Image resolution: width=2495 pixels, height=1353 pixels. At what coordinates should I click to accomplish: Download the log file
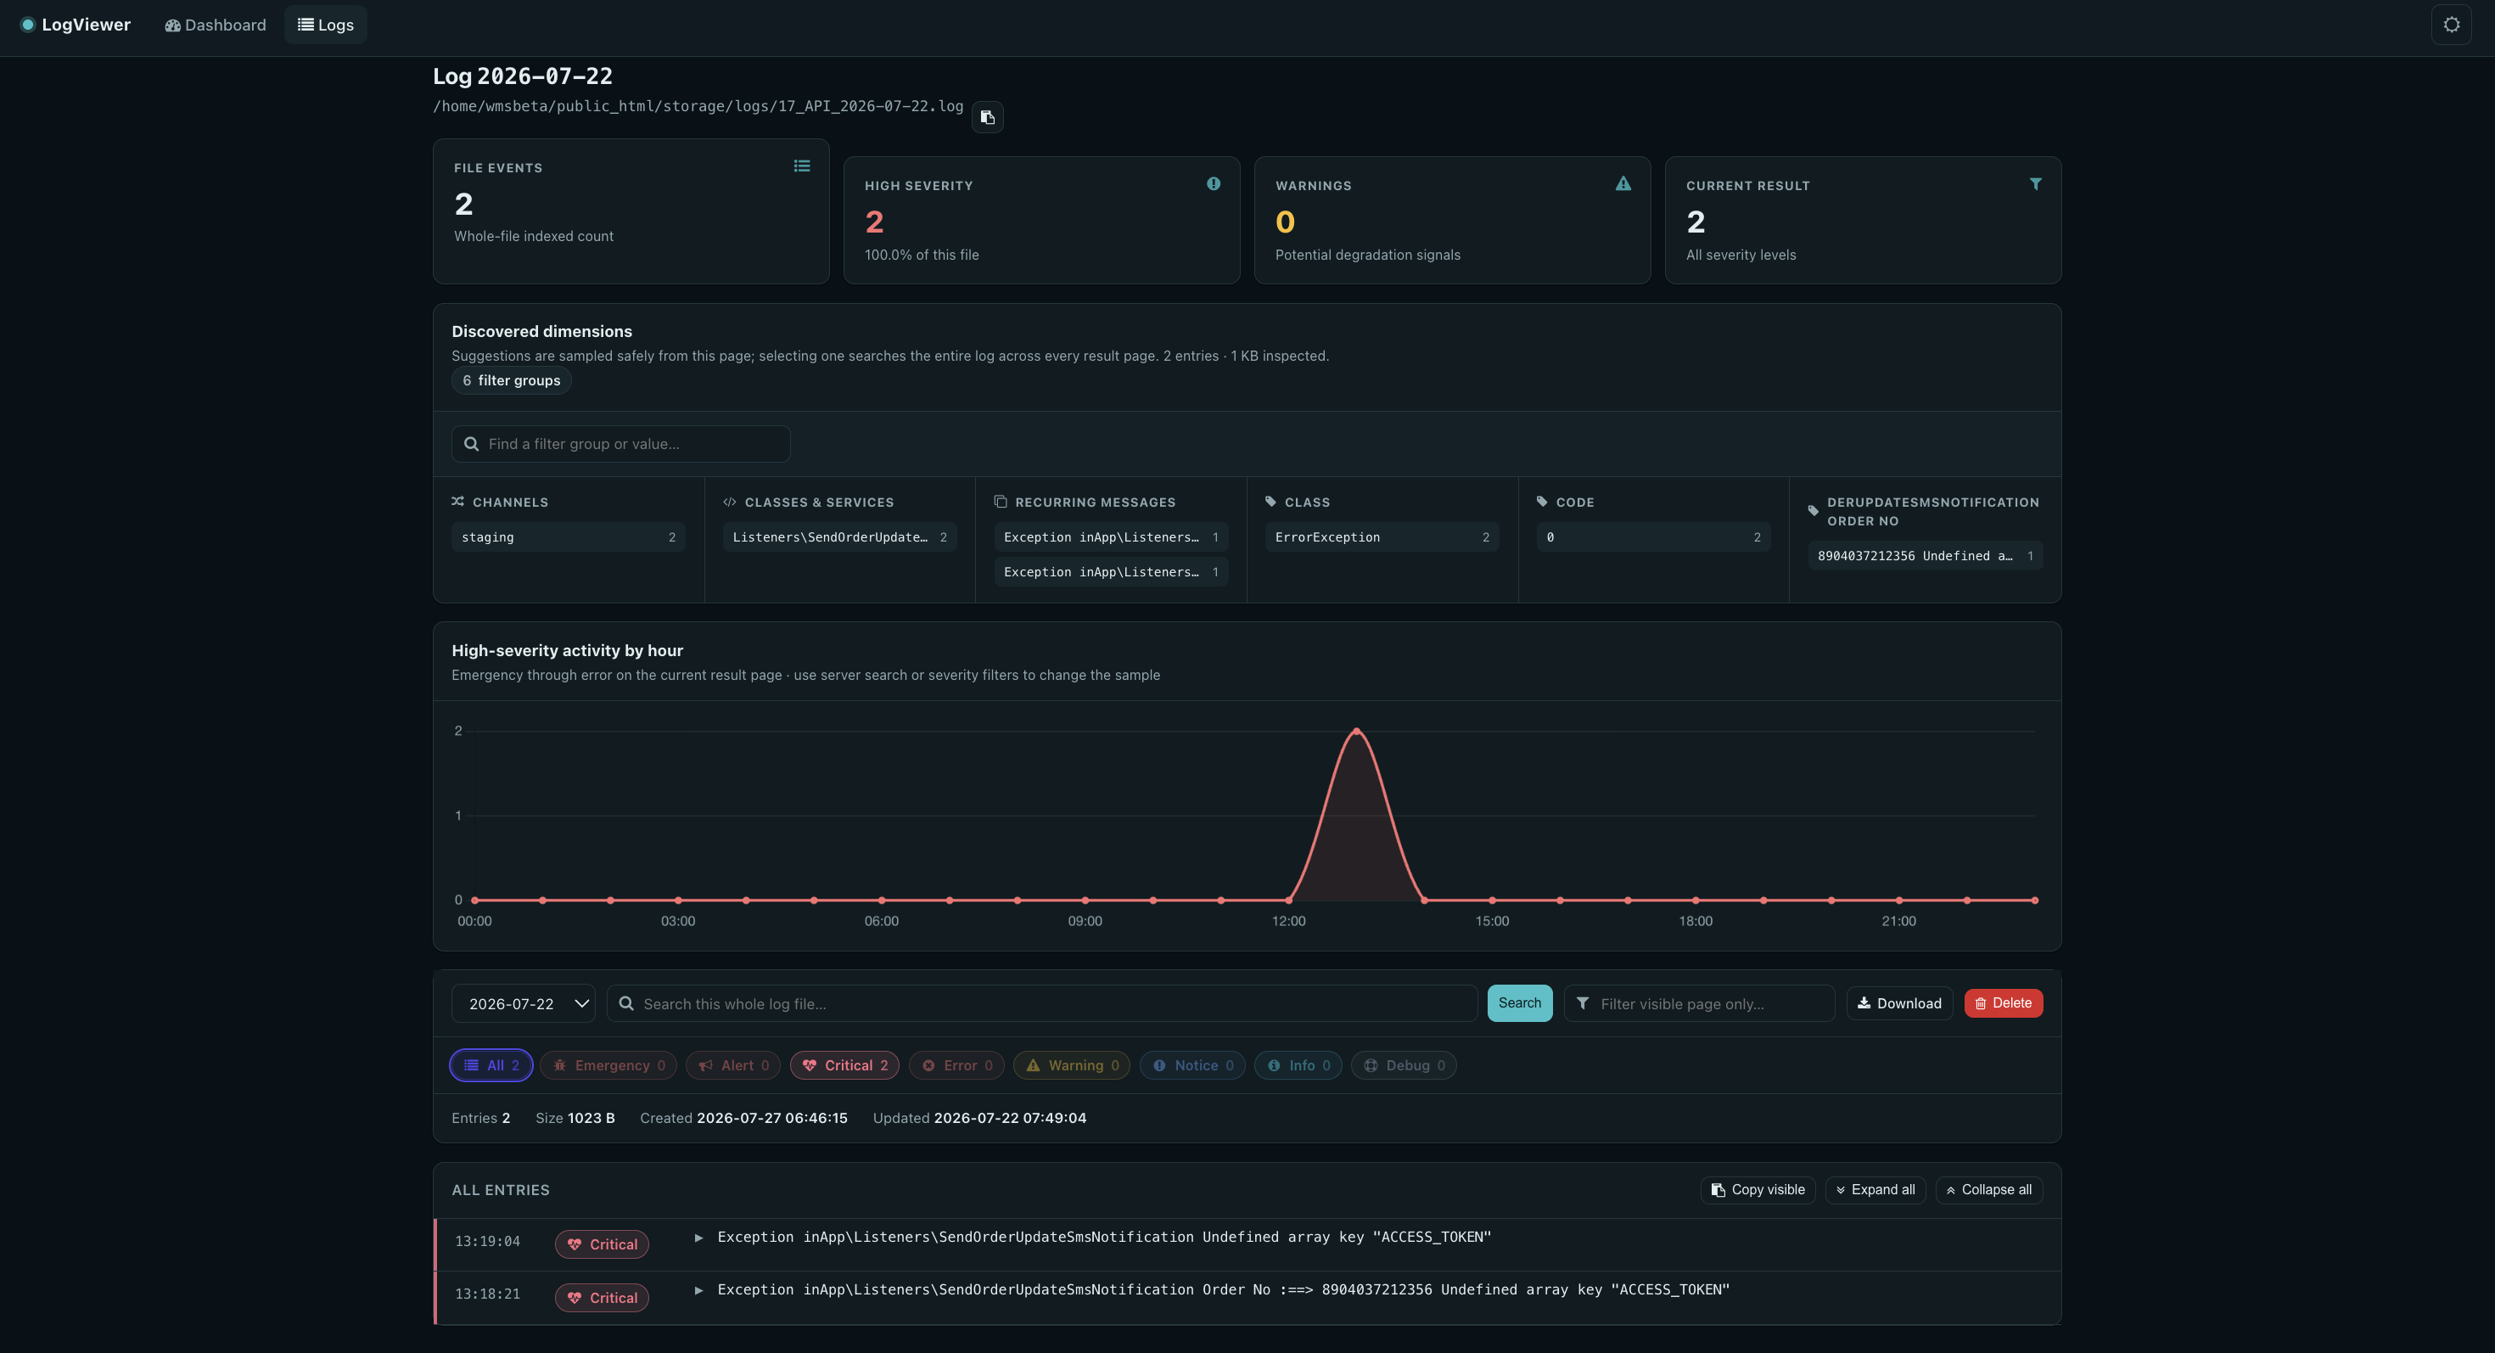coord(1899,1003)
